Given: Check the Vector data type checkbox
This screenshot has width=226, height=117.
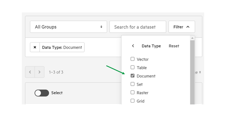Looking at the screenshot, I should tap(132, 59).
